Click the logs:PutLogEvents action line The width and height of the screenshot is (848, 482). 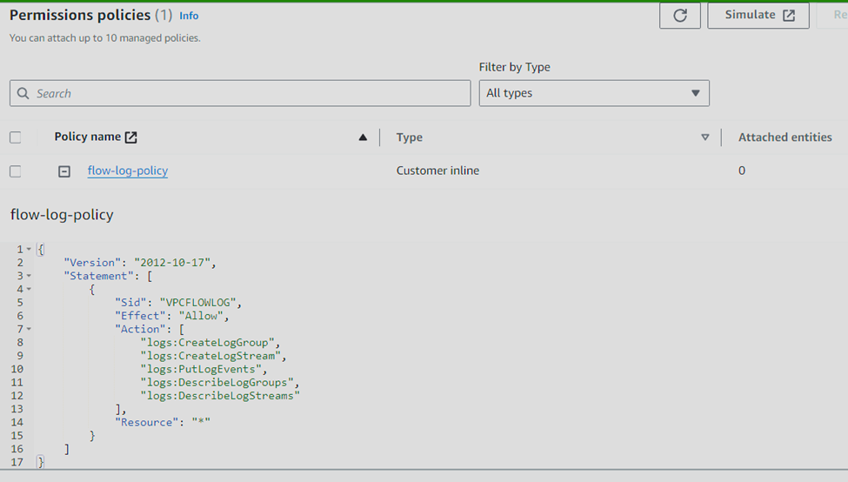(x=204, y=369)
